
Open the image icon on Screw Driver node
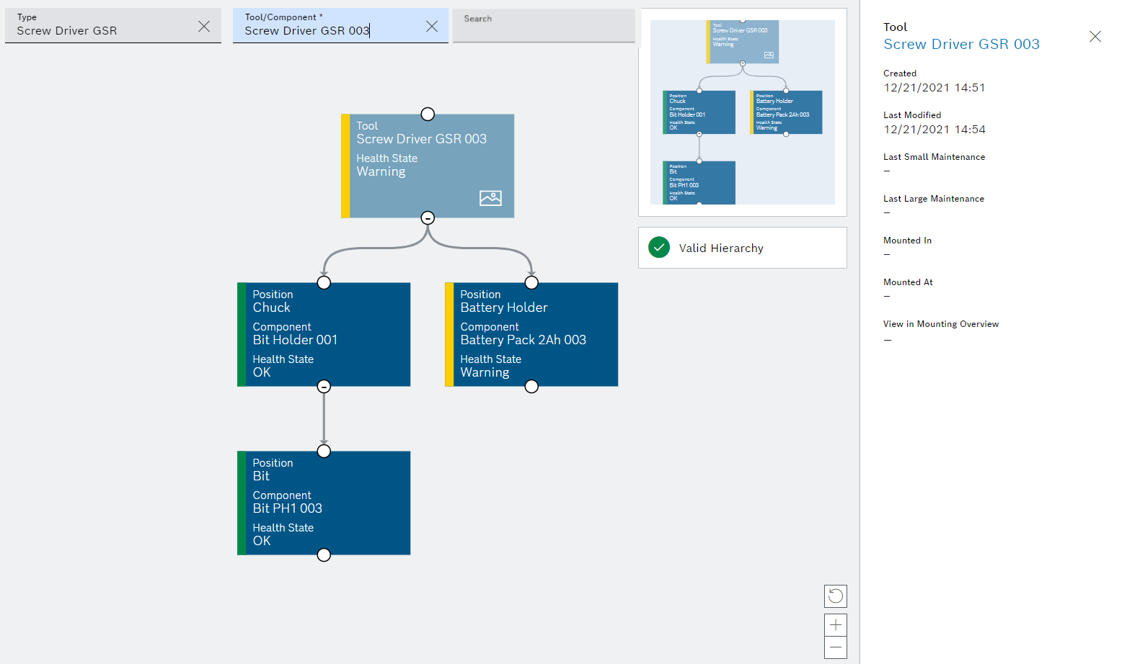[490, 198]
